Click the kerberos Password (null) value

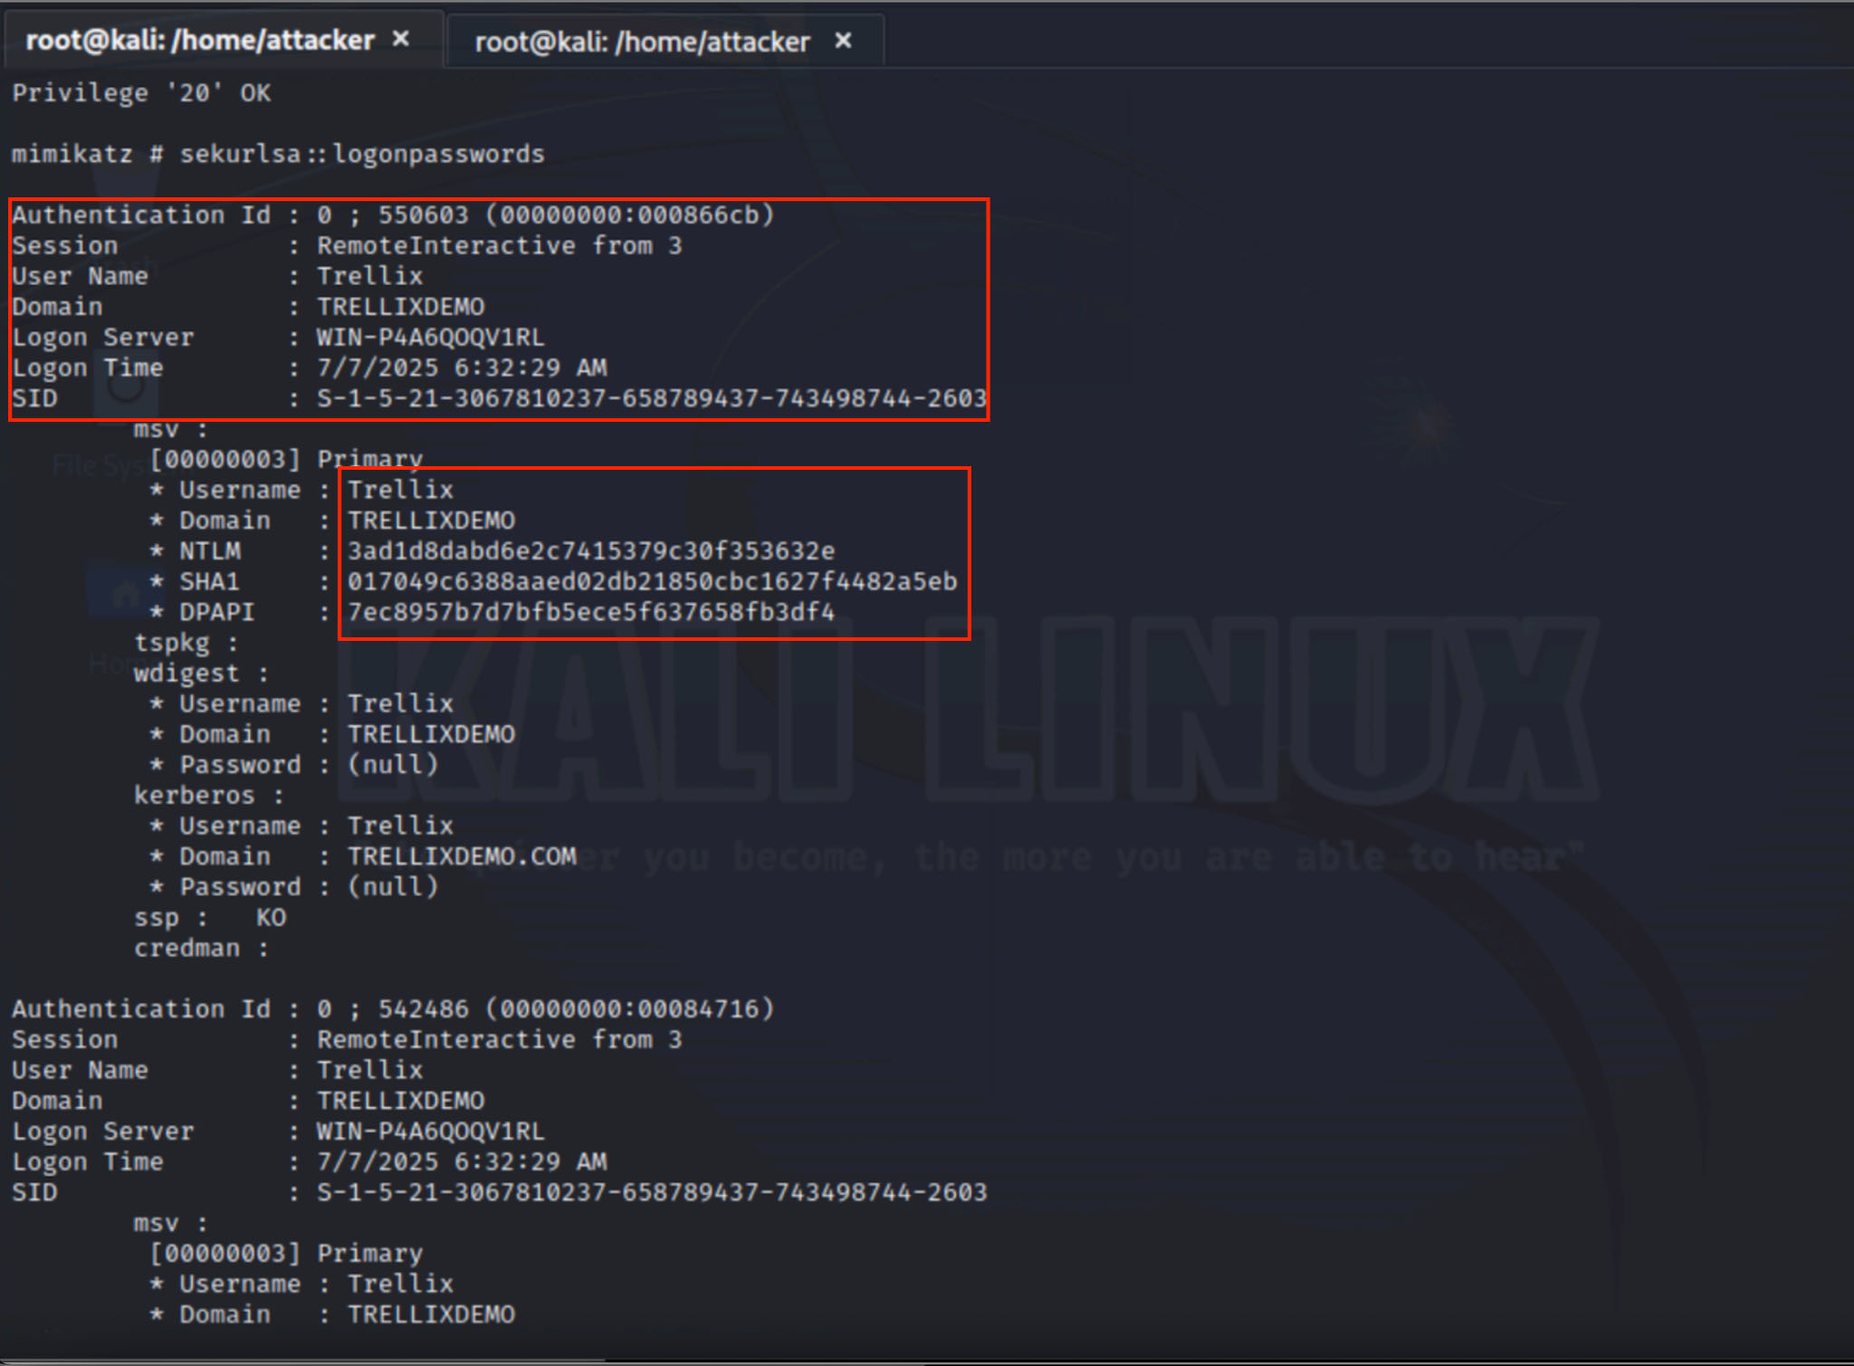pyautogui.click(x=393, y=886)
